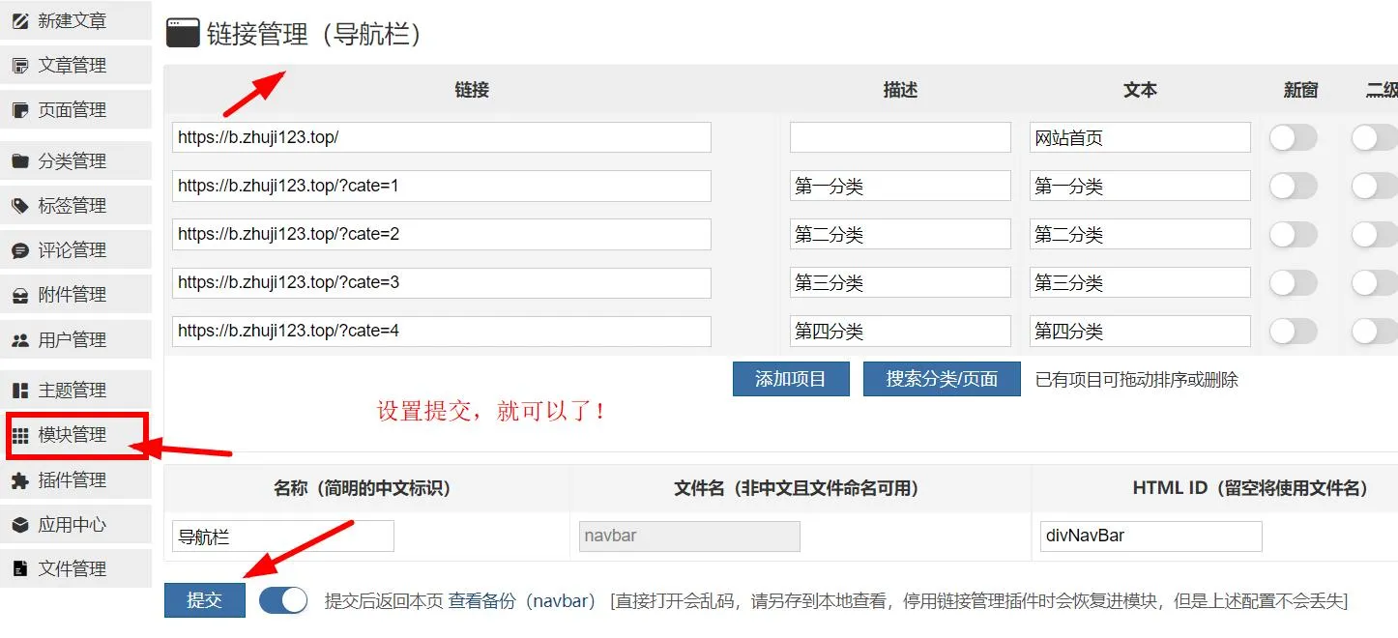Click the disabled navbar filename field
The height and width of the screenshot is (638, 1398).
(x=689, y=536)
